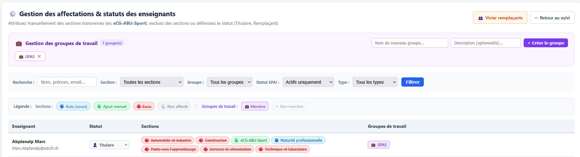Screen dimensions: 580x157
Task: Toggle GPAS group membership for Abplanalp Marc
Action: pos(379,145)
